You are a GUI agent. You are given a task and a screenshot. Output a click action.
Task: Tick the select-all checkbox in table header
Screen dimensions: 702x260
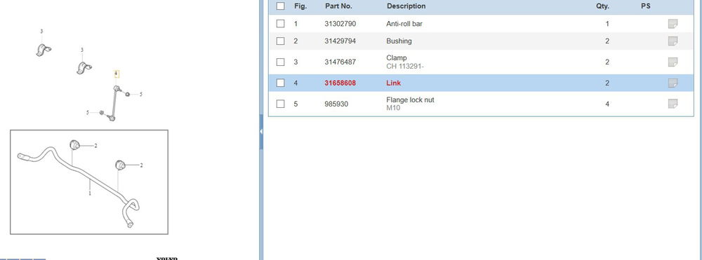280,6
